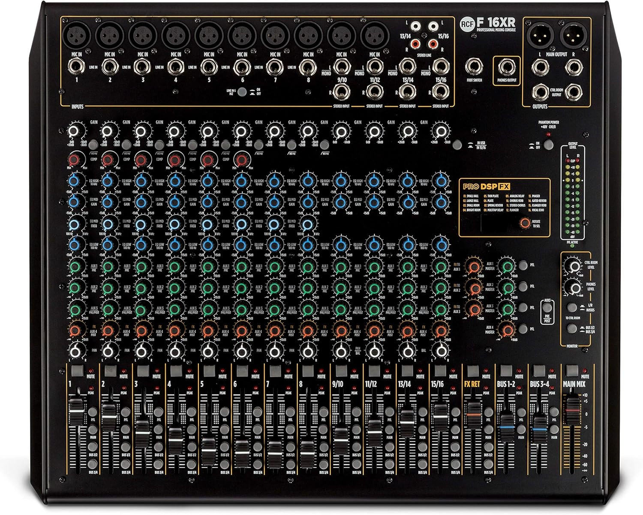Click the LINE IN 1 jack

pyautogui.click(x=76, y=67)
